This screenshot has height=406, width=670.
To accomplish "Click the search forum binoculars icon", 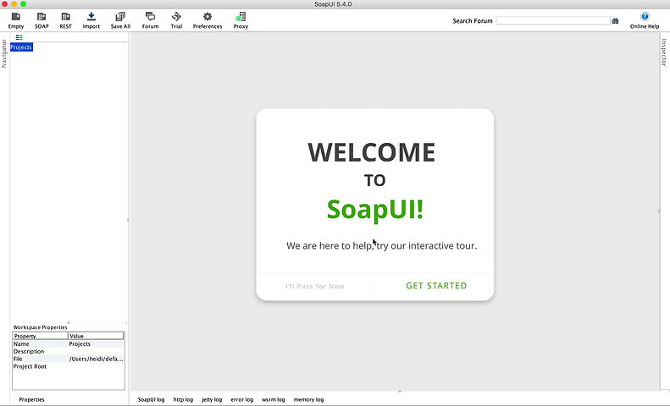I will [x=615, y=20].
